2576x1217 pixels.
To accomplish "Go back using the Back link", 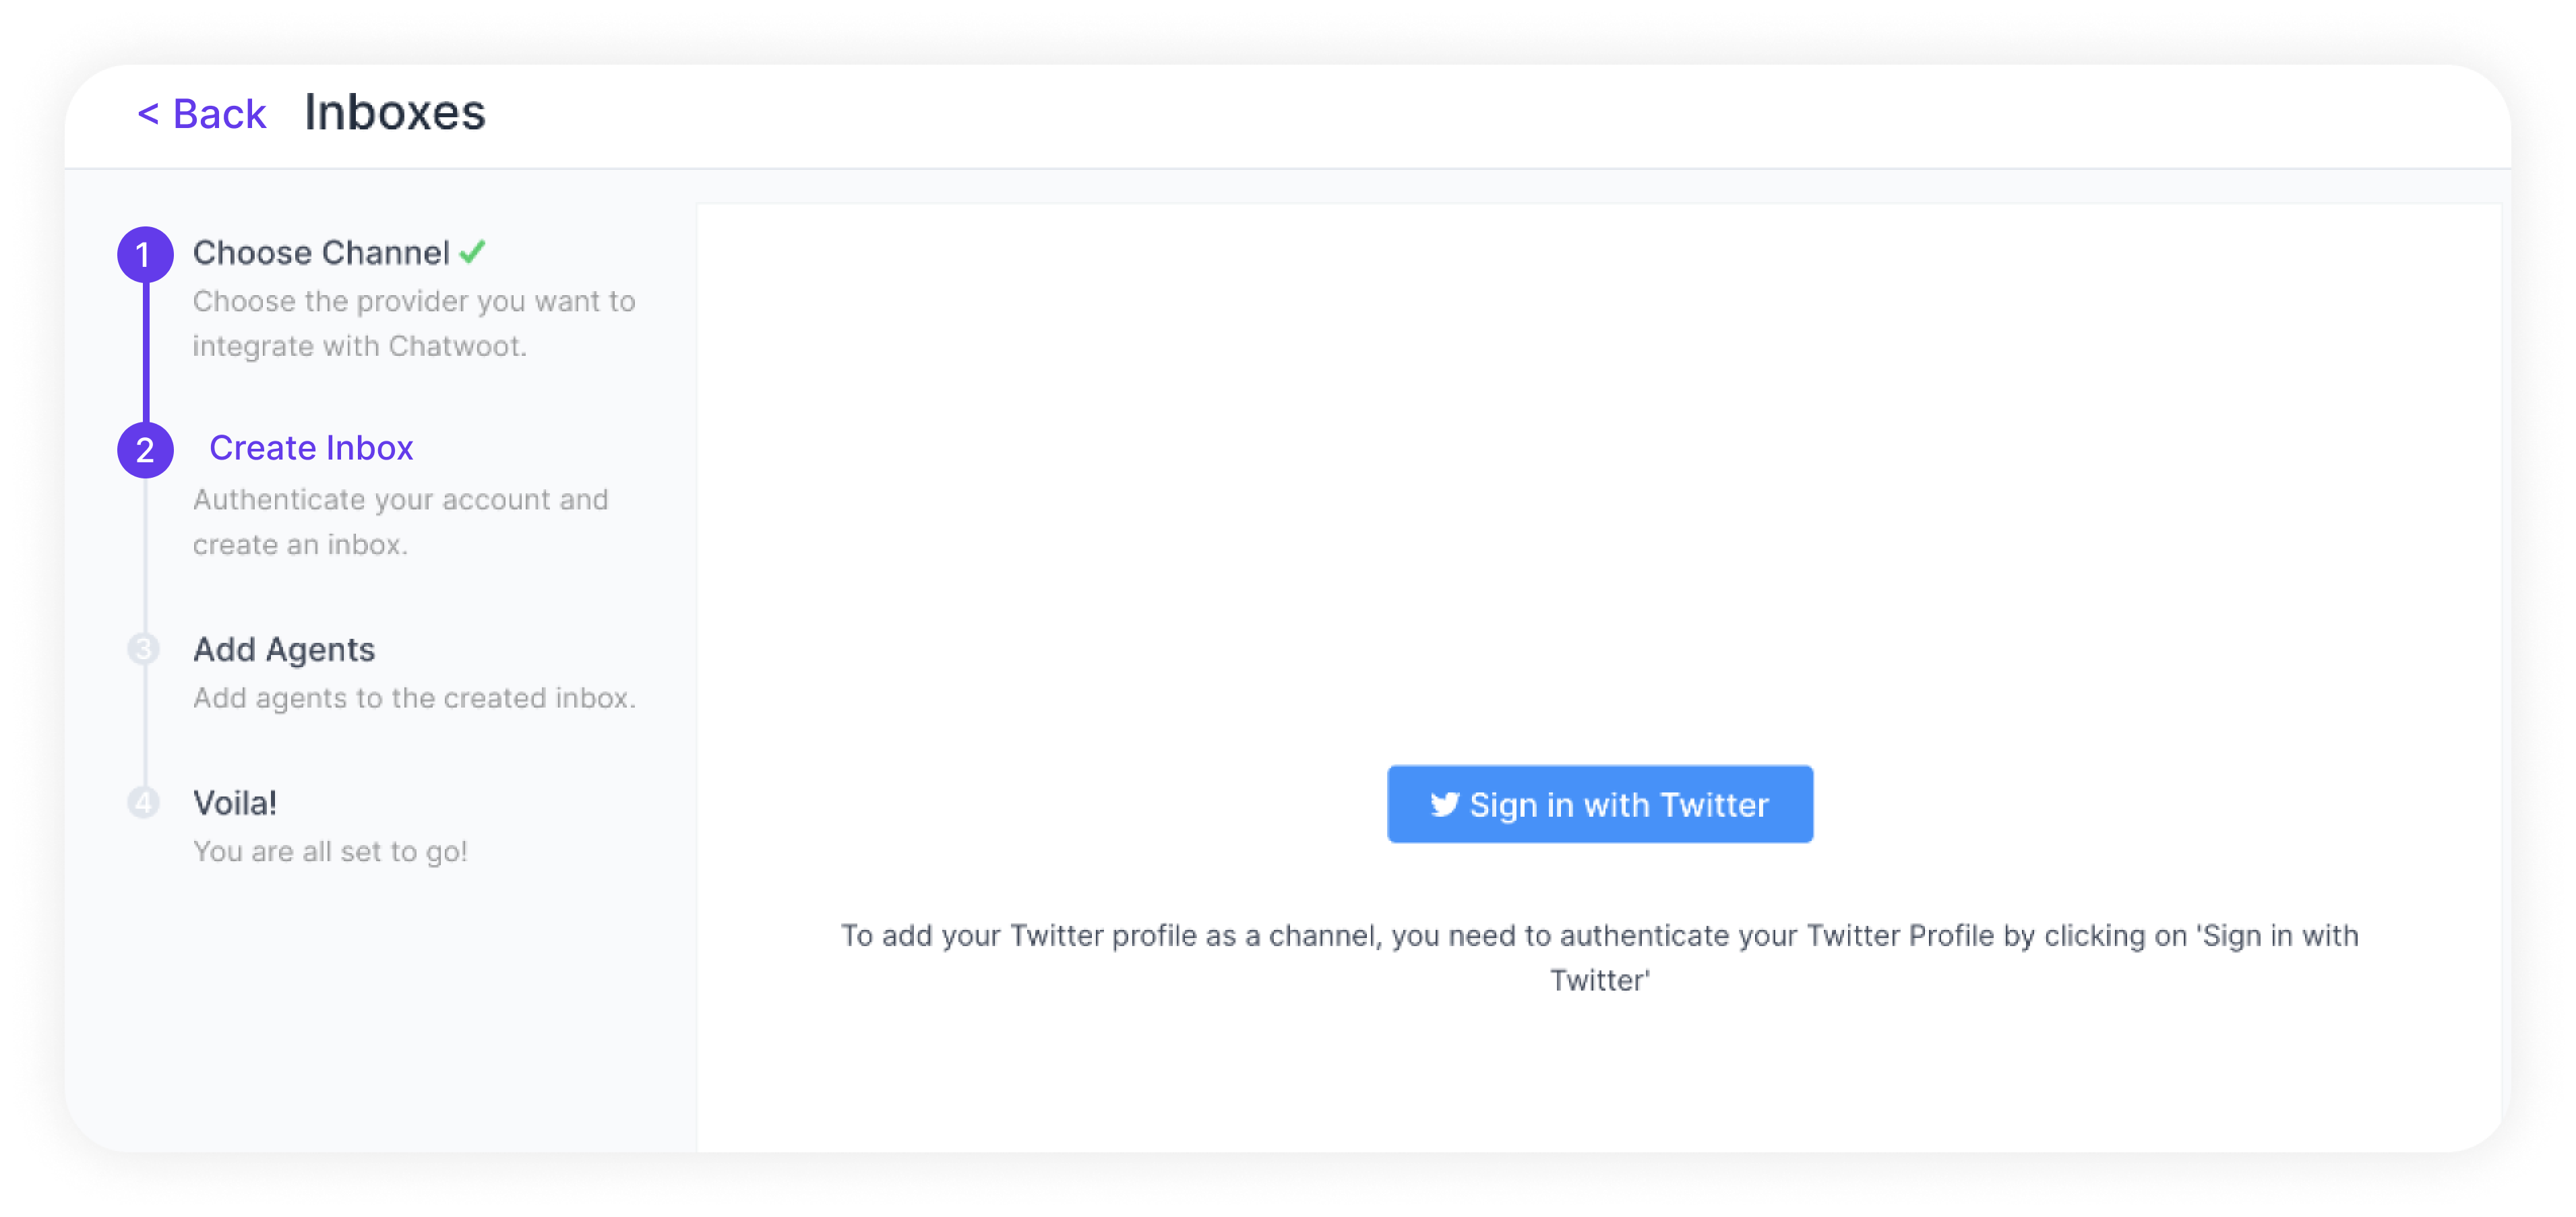I will coord(201,113).
